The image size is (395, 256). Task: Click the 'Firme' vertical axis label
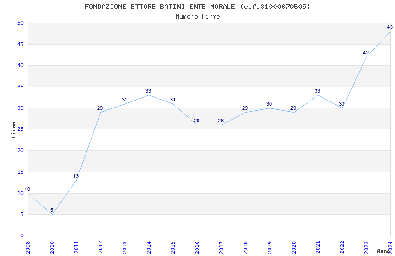(13, 130)
